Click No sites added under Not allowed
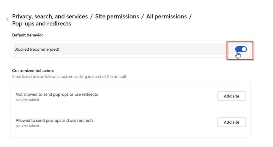Image resolution: width=273 pixels, height=147 pixels. click(27, 100)
